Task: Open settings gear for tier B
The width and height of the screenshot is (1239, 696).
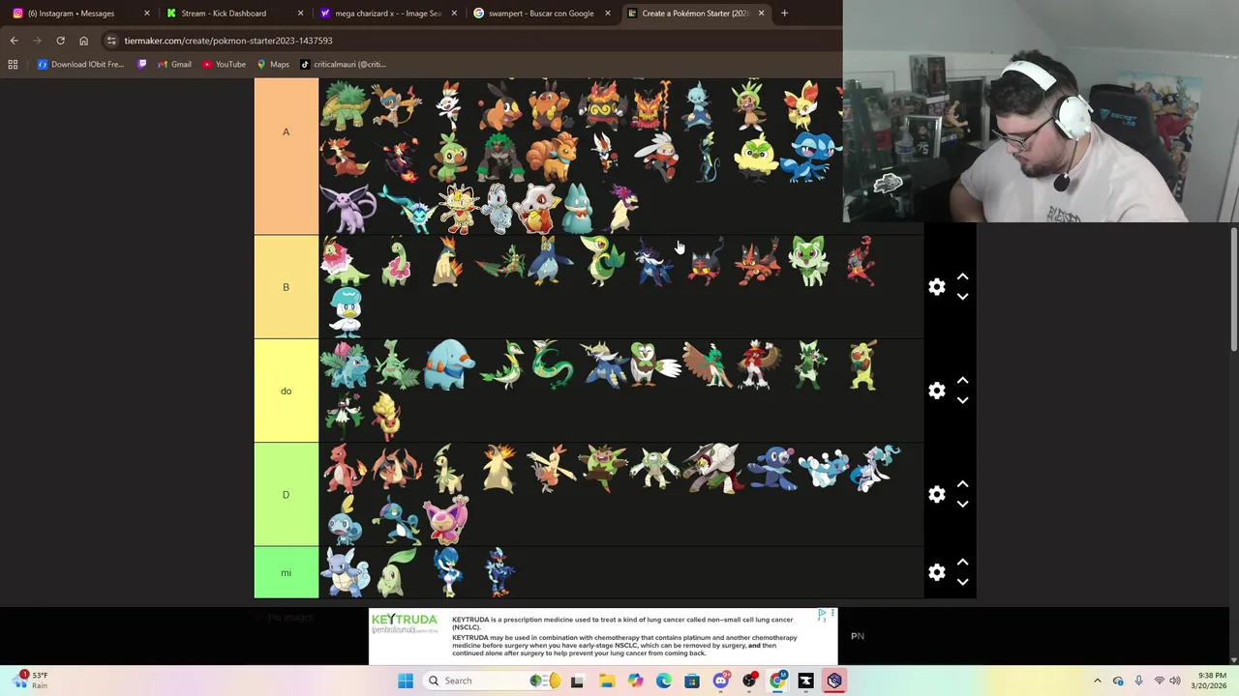Action: point(936,287)
